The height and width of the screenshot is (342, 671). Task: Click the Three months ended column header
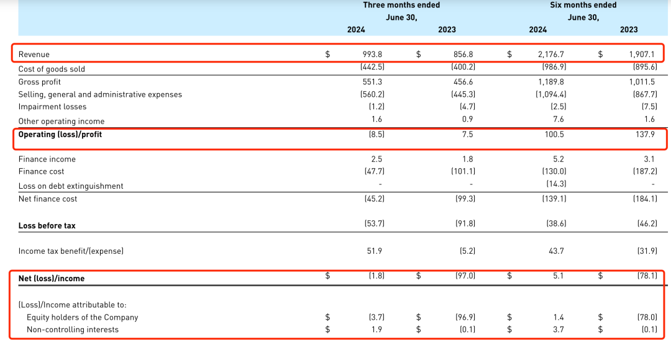pyautogui.click(x=401, y=5)
